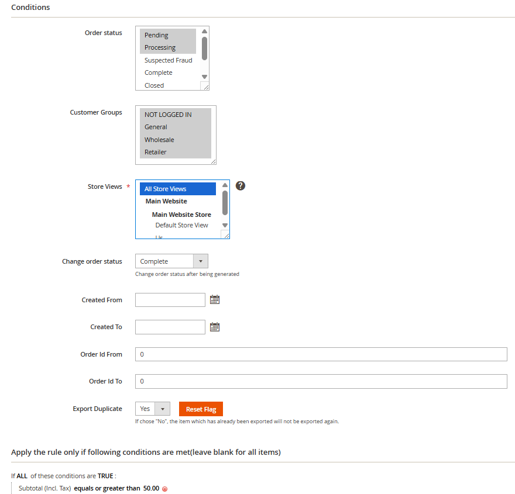
Task: Select NOT LOGGED IN customer group
Action: (x=168, y=115)
